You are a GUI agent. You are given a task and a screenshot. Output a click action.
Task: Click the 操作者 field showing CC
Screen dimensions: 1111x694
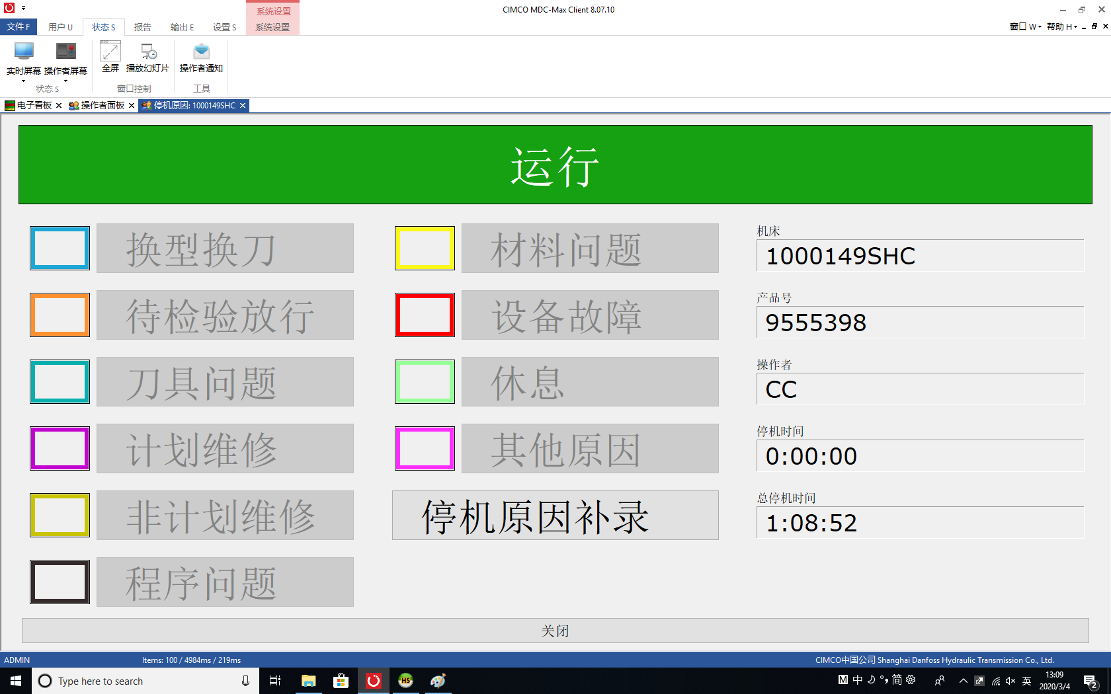tap(921, 389)
